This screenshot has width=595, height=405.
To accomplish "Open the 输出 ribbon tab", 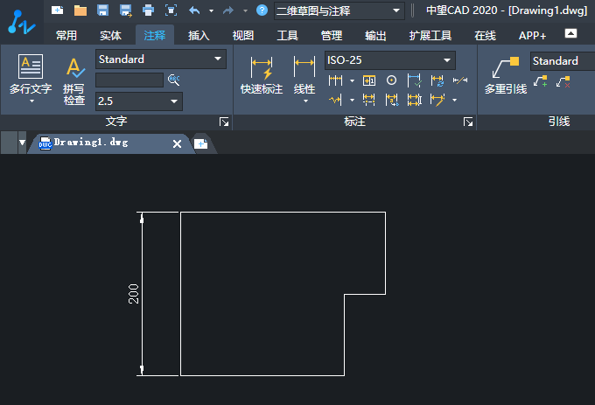I will click(x=375, y=35).
